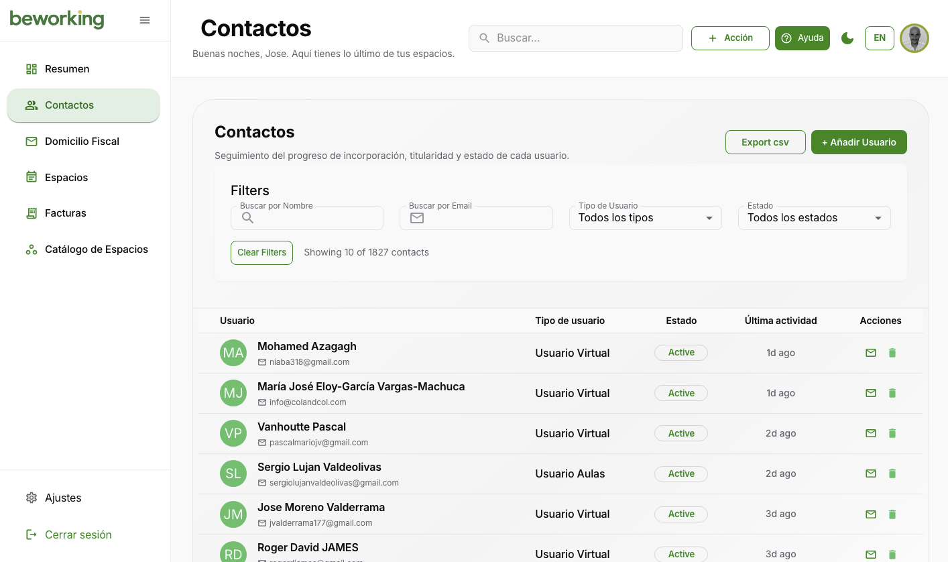Click Cerrar sesión at the bottom
Screen dimensions: 948x562
click(78, 535)
